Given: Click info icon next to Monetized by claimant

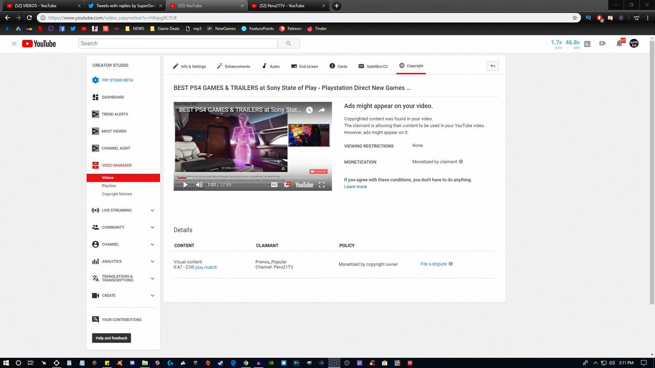Looking at the screenshot, I should [x=461, y=162].
